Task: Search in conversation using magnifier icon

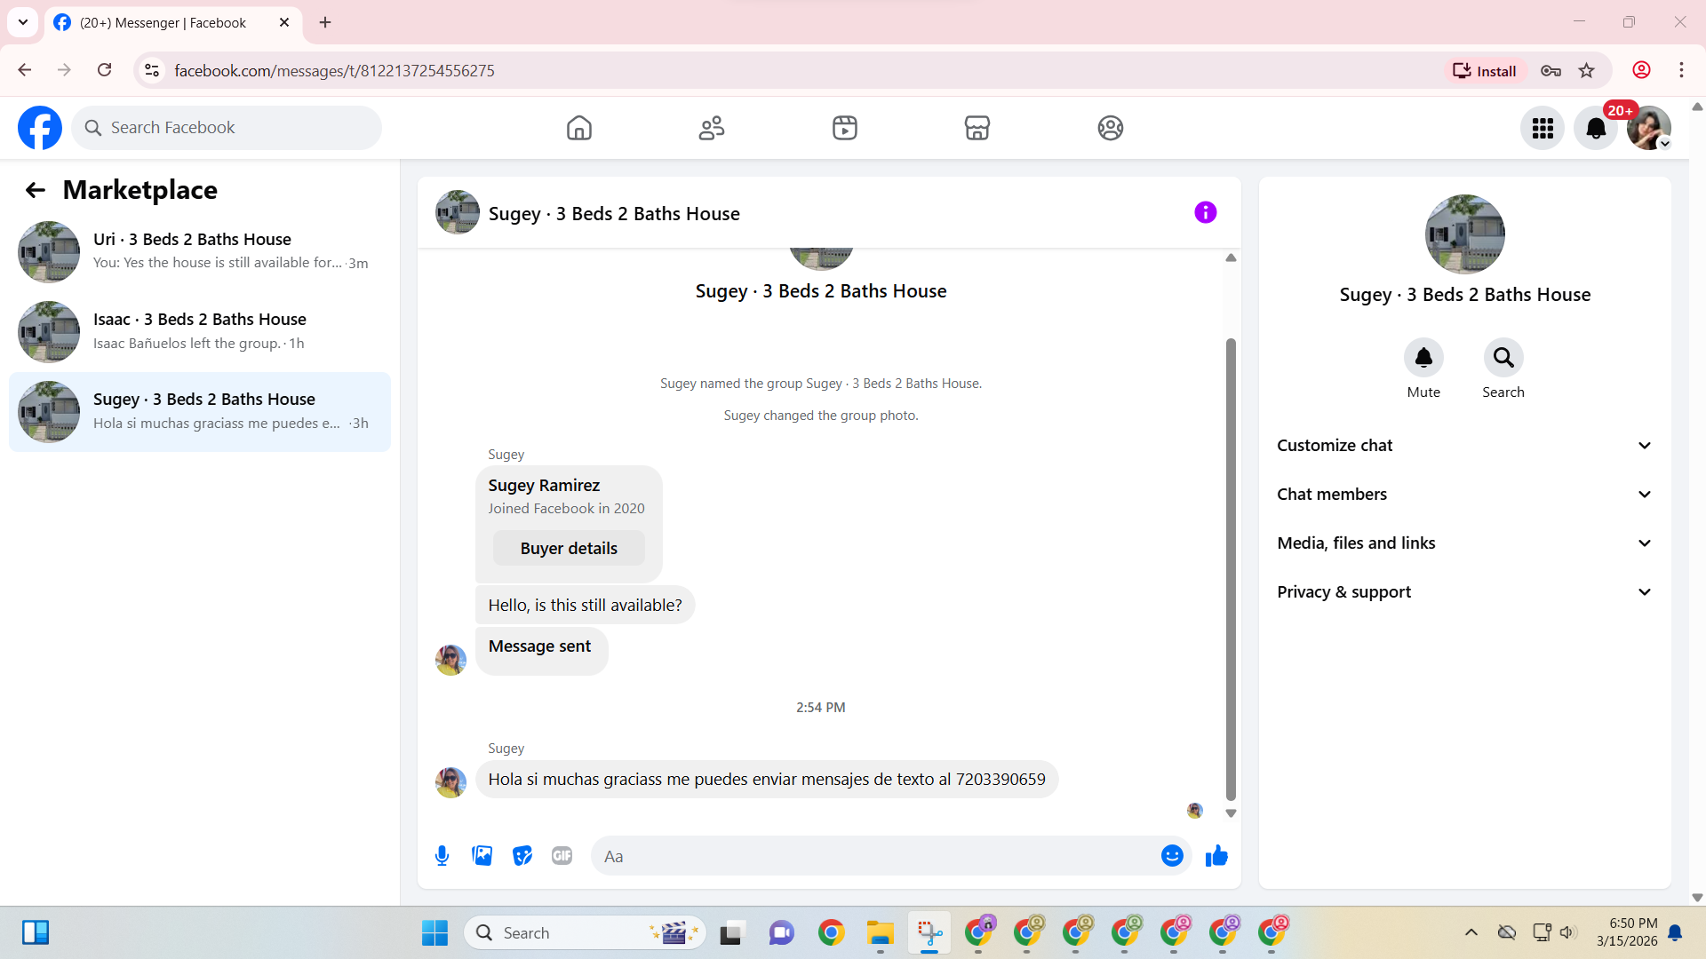Action: [1503, 358]
